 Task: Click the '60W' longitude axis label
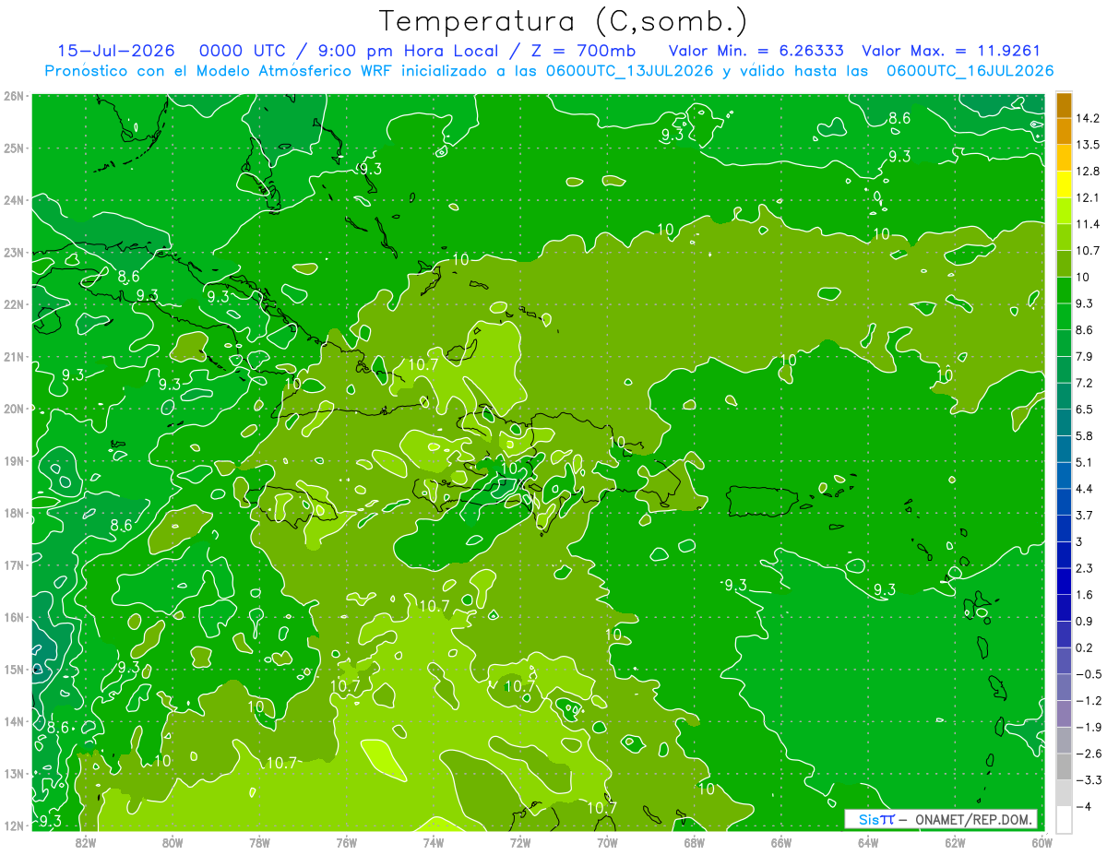[x=1042, y=842]
